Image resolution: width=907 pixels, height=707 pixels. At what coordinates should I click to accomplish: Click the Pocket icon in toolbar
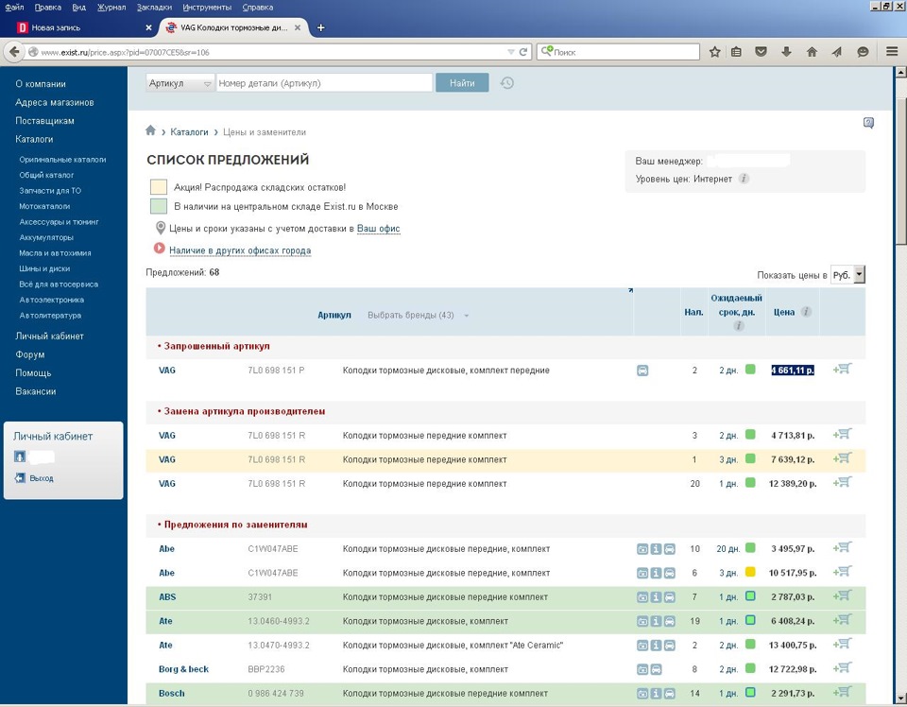(762, 52)
